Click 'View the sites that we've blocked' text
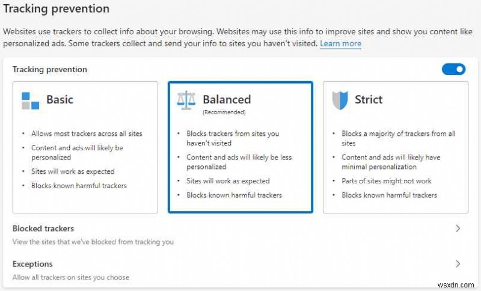Screen dimensions: 481x291 click(93, 242)
